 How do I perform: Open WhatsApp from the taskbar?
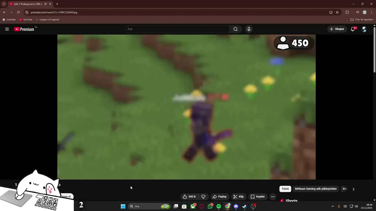pyautogui.click(x=210, y=206)
